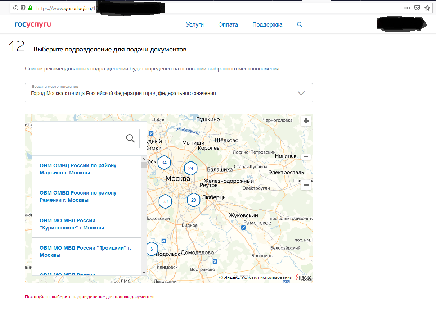Click the airport icon near Жуковский
Viewport: 436px width, 310px height.
244,228
